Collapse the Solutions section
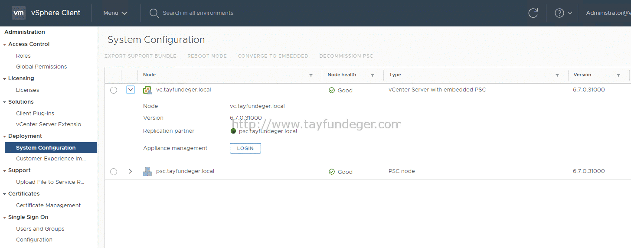The image size is (631, 248). 4,102
